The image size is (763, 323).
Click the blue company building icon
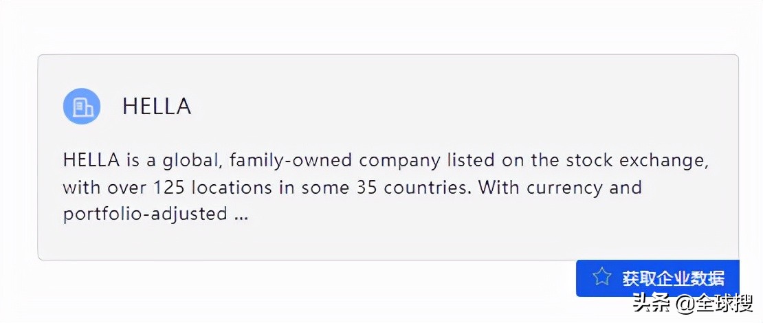pos(82,107)
